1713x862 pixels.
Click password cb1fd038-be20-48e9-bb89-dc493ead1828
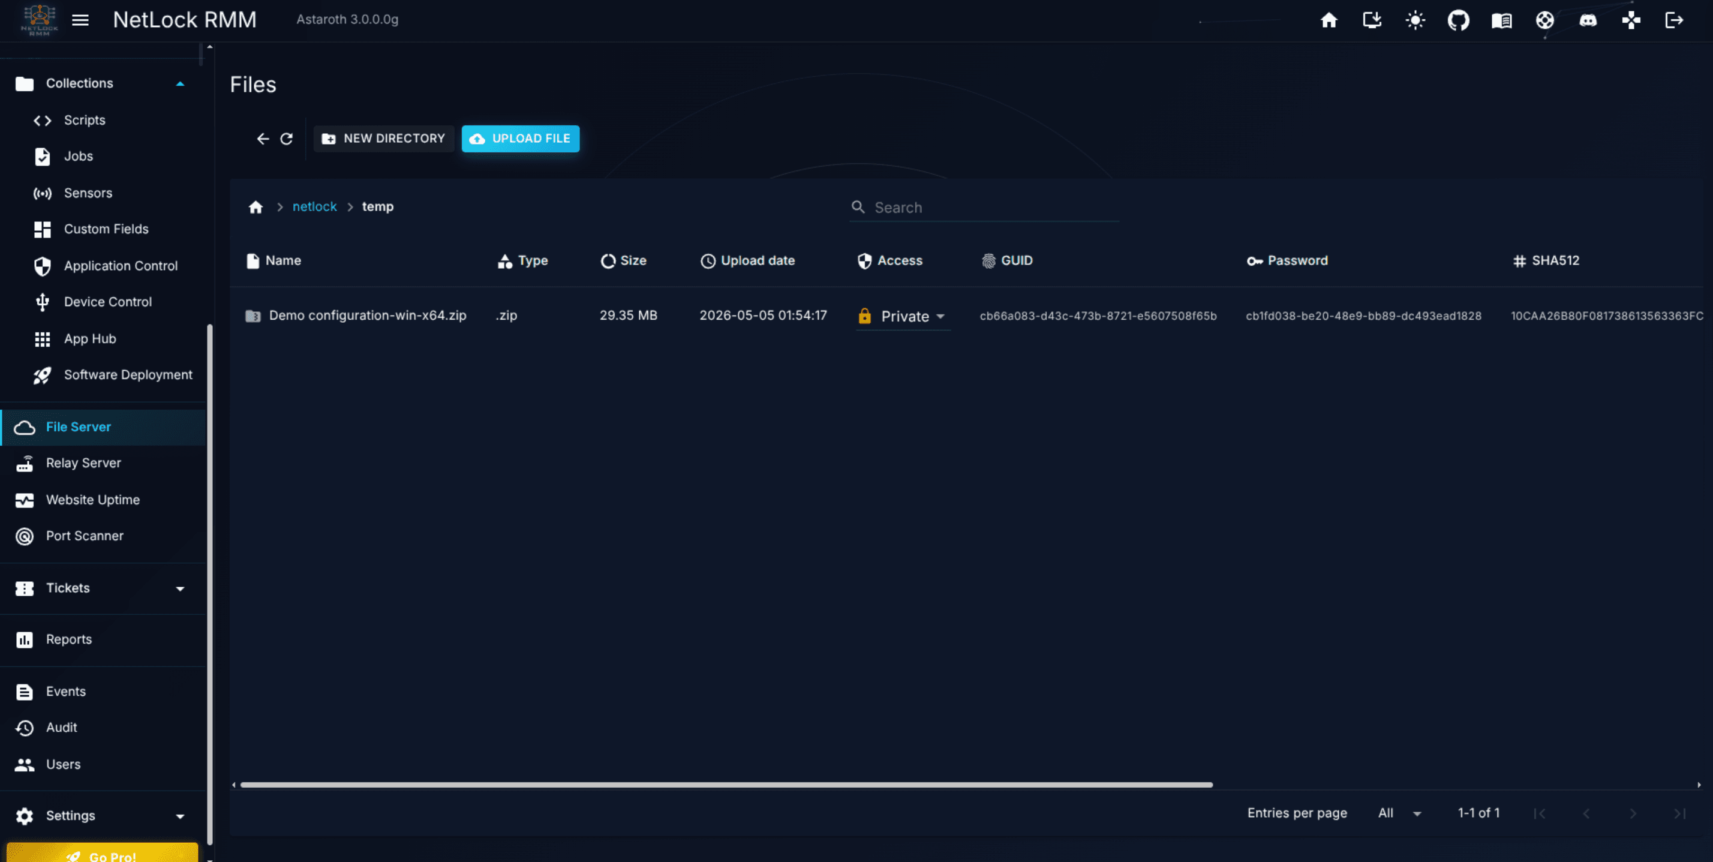point(1363,316)
